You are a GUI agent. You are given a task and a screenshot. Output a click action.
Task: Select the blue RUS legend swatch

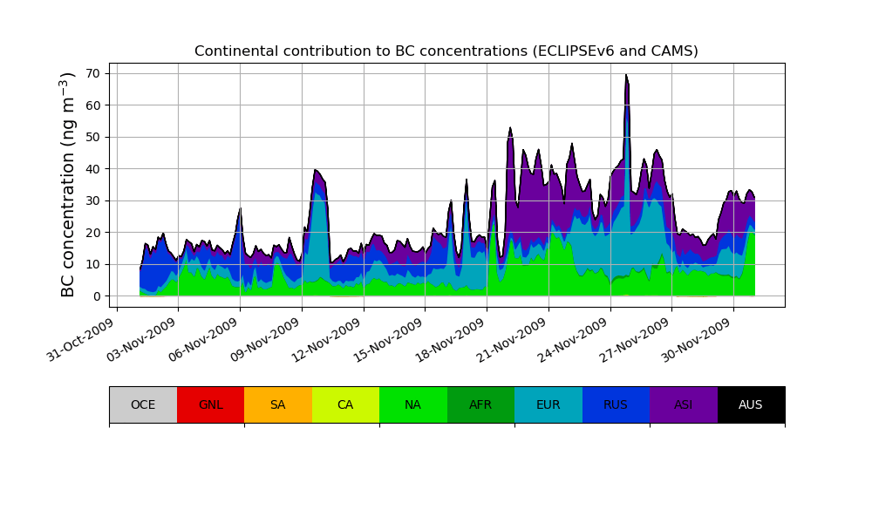(x=616, y=404)
